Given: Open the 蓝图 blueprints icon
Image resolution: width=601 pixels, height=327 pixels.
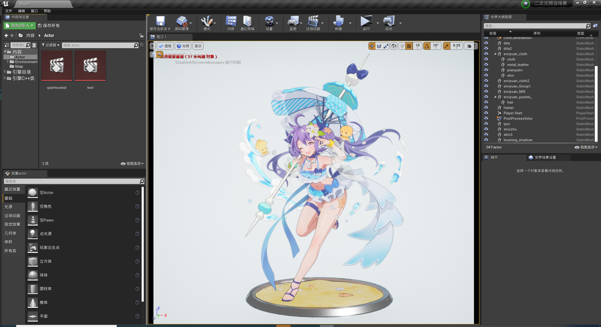Looking at the screenshot, I should pyautogui.click(x=293, y=21).
